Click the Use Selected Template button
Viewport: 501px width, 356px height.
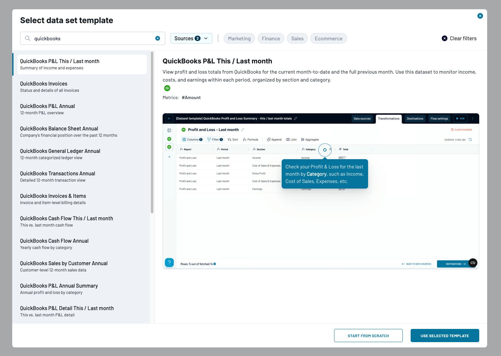445,336
